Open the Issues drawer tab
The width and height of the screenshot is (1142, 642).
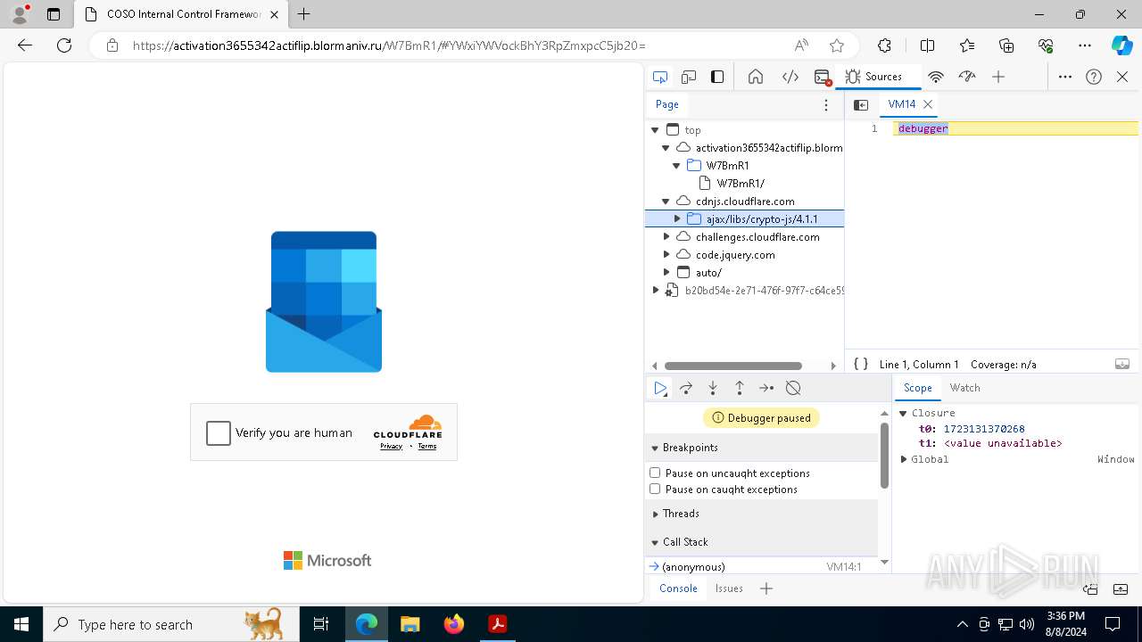click(729, 588)
